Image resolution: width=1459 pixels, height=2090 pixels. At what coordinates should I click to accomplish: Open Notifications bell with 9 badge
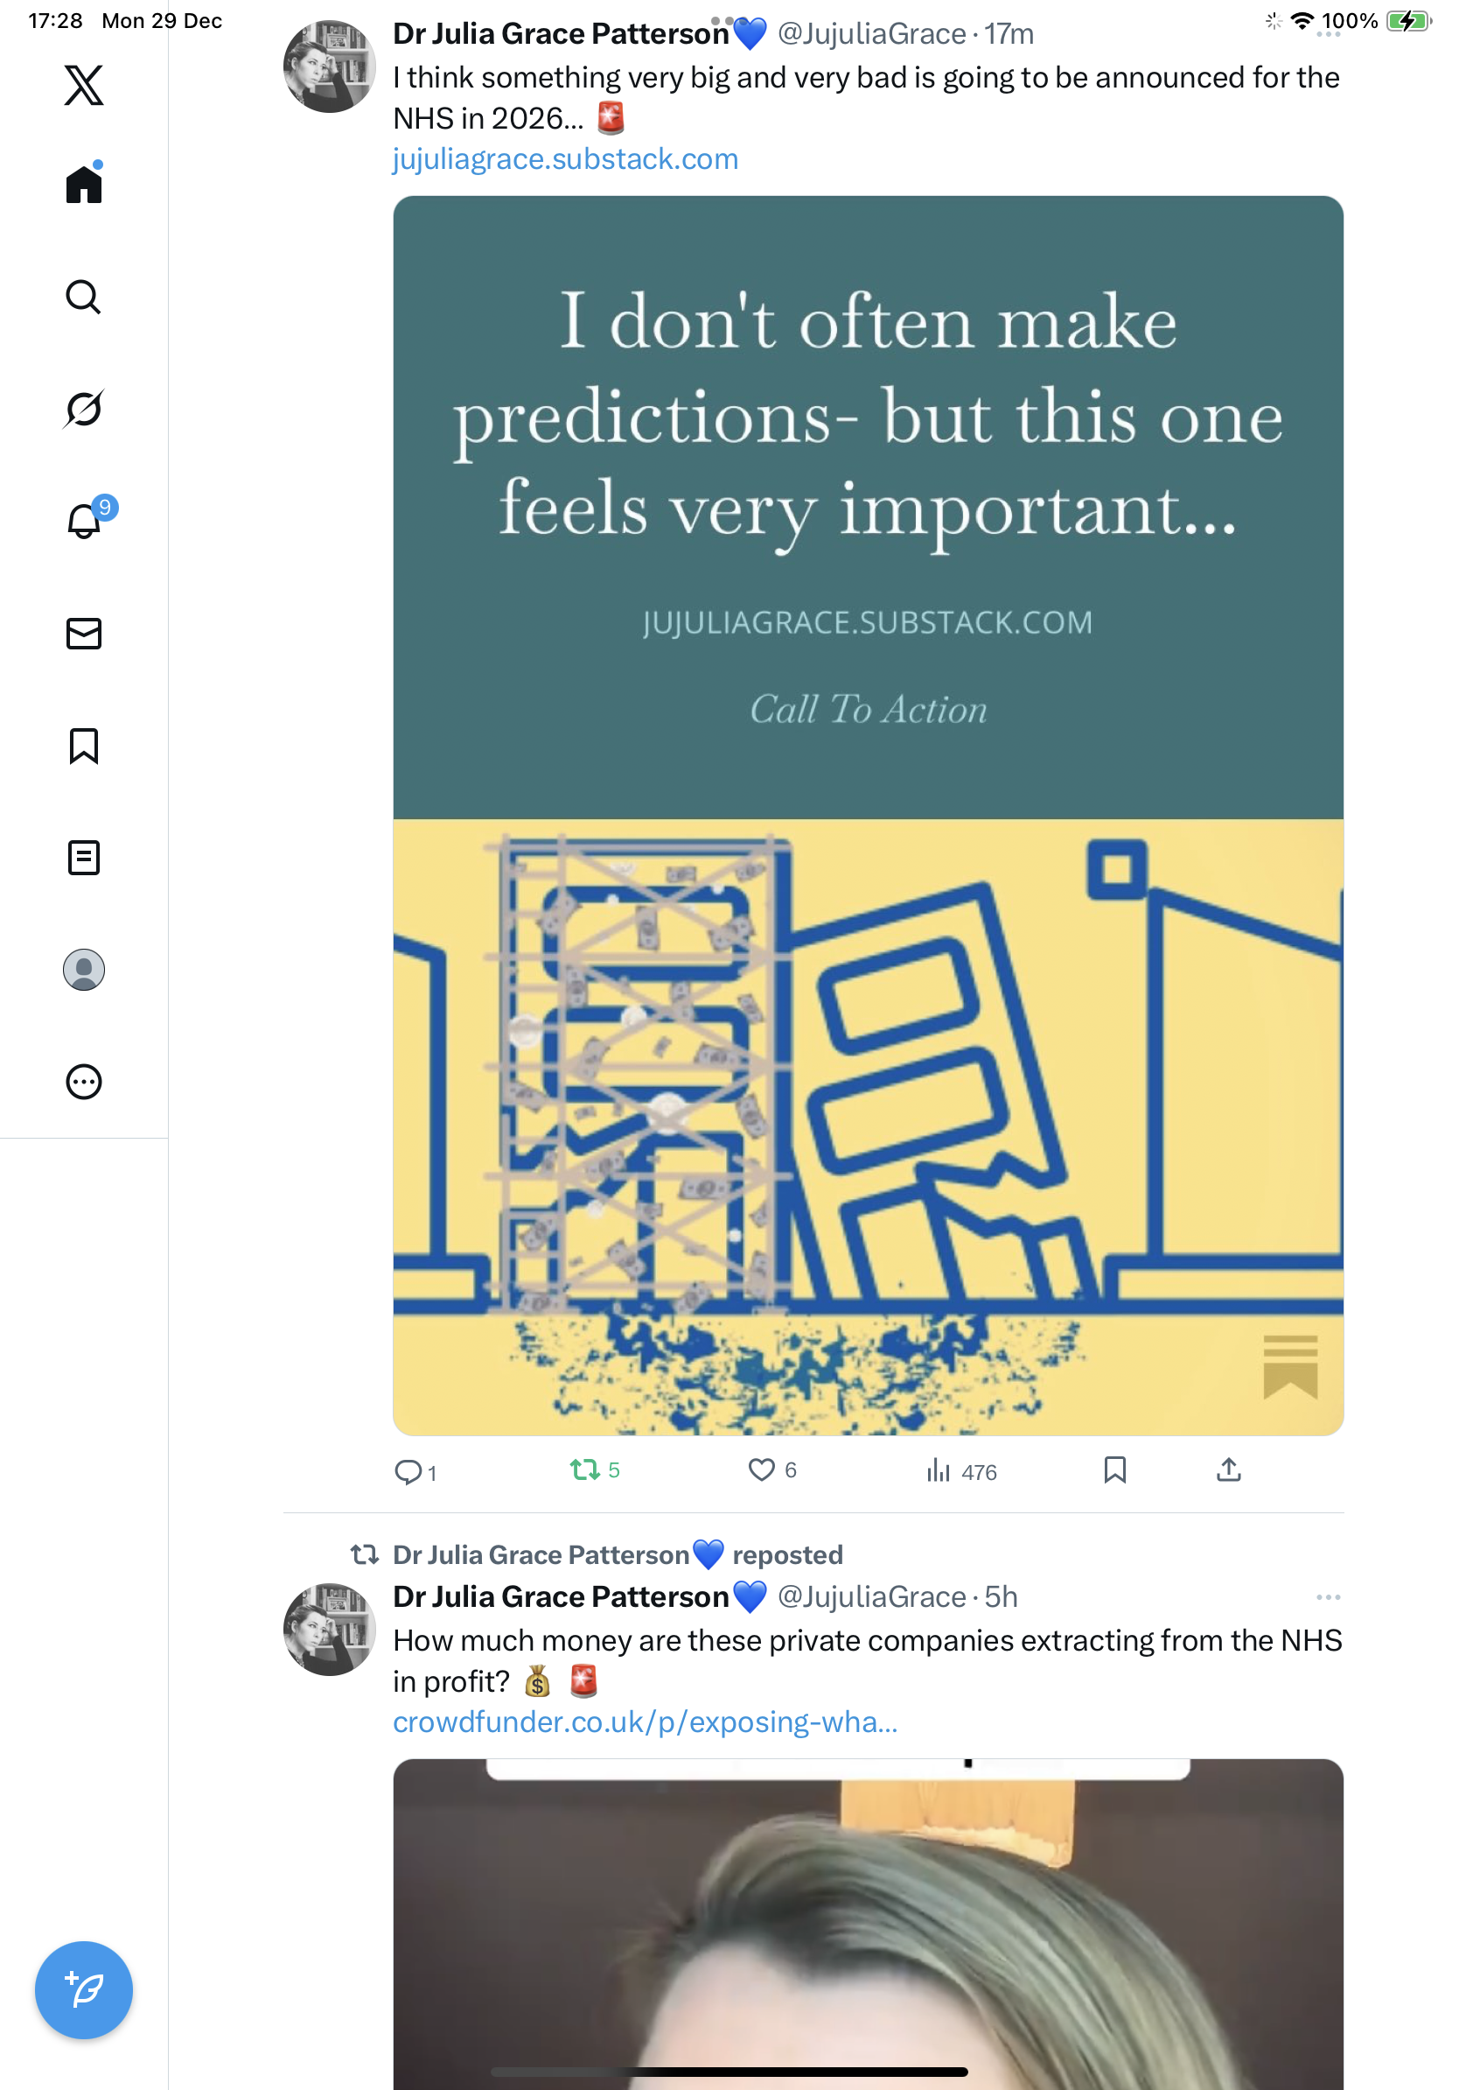tap(84, 521)
